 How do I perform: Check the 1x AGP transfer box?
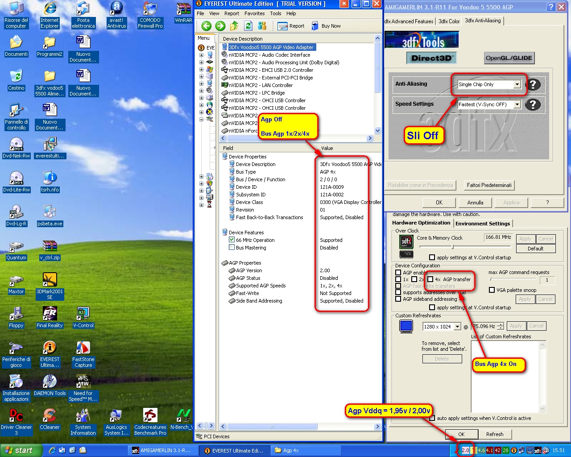click(x=398, y=279)
